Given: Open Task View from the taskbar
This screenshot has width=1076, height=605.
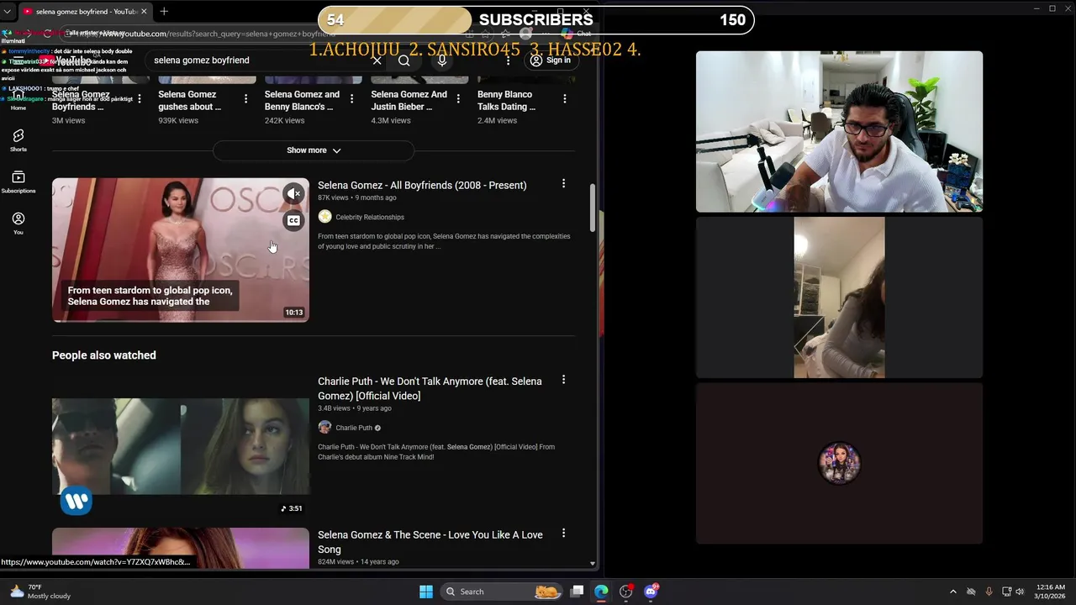Looking at the screenshot, I should pos(578,592).
